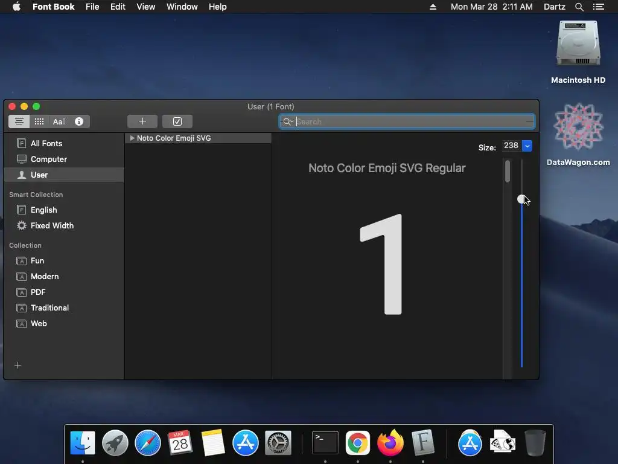Image resolution: width=618 pixels, height=464 pixels.
Task: Click the Dartz user menu
Action: pos(554,7)
